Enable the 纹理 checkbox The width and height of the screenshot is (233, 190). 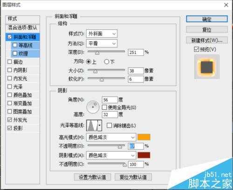coord(15,54)
